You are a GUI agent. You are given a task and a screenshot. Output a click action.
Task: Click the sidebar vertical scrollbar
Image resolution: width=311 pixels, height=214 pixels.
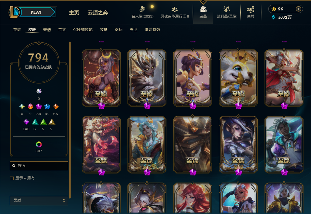(70, 120)
